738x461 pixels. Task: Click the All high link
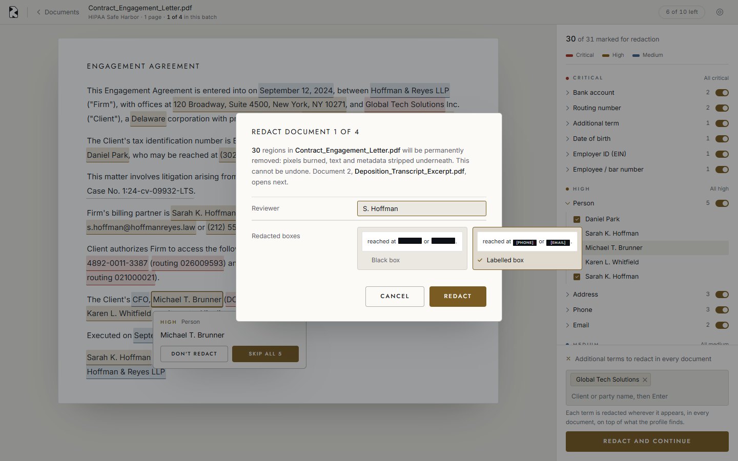(x=719, y=188)
